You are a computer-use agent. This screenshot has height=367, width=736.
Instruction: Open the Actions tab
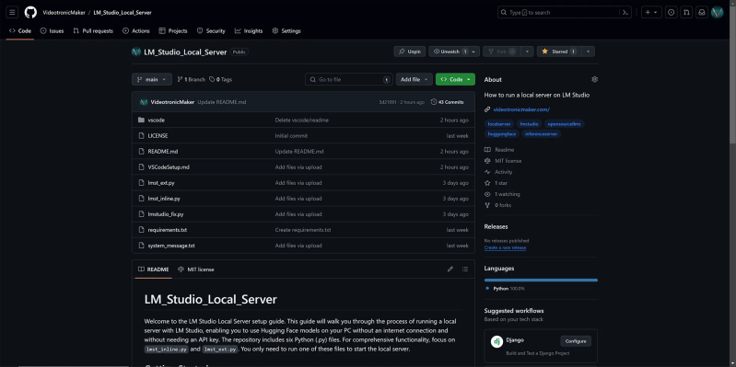(x=136, y=31)
